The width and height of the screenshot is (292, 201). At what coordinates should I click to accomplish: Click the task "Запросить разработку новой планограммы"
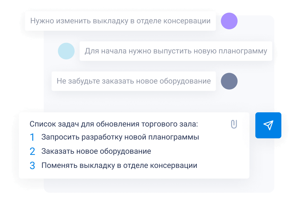tap(120, 137)
